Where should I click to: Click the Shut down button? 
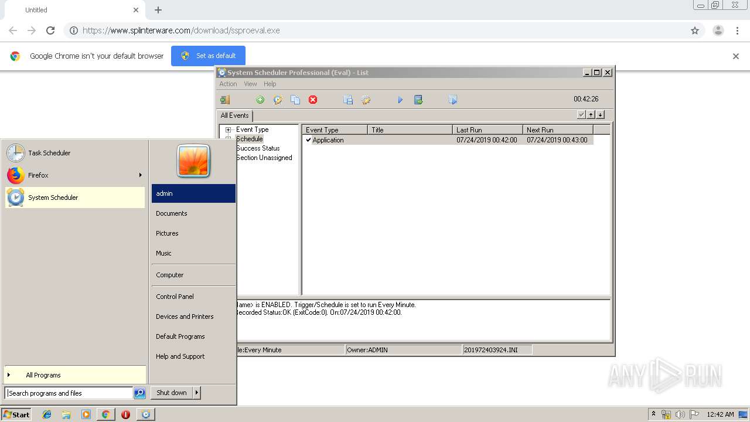pyautogui.click(x=172, y=393)
